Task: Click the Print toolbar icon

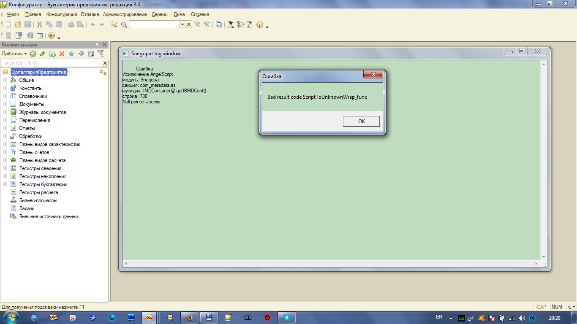Action: pyautogui.click(x=71, y=24)
